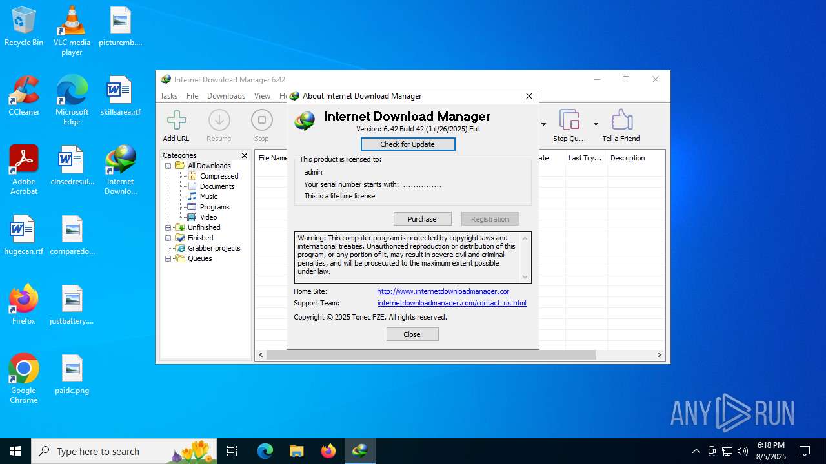The width and height of the screenshot is (826, 464).
Task: Click the download list's right scroll arrow
Action: (659, 354)
